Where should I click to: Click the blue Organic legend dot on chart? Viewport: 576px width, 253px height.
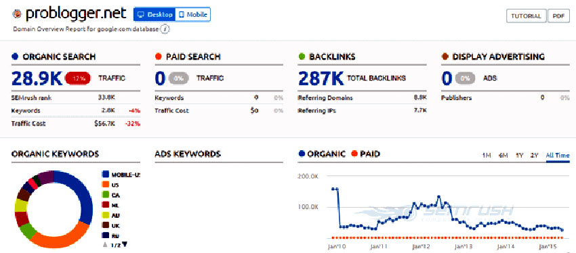click(302, 154)
